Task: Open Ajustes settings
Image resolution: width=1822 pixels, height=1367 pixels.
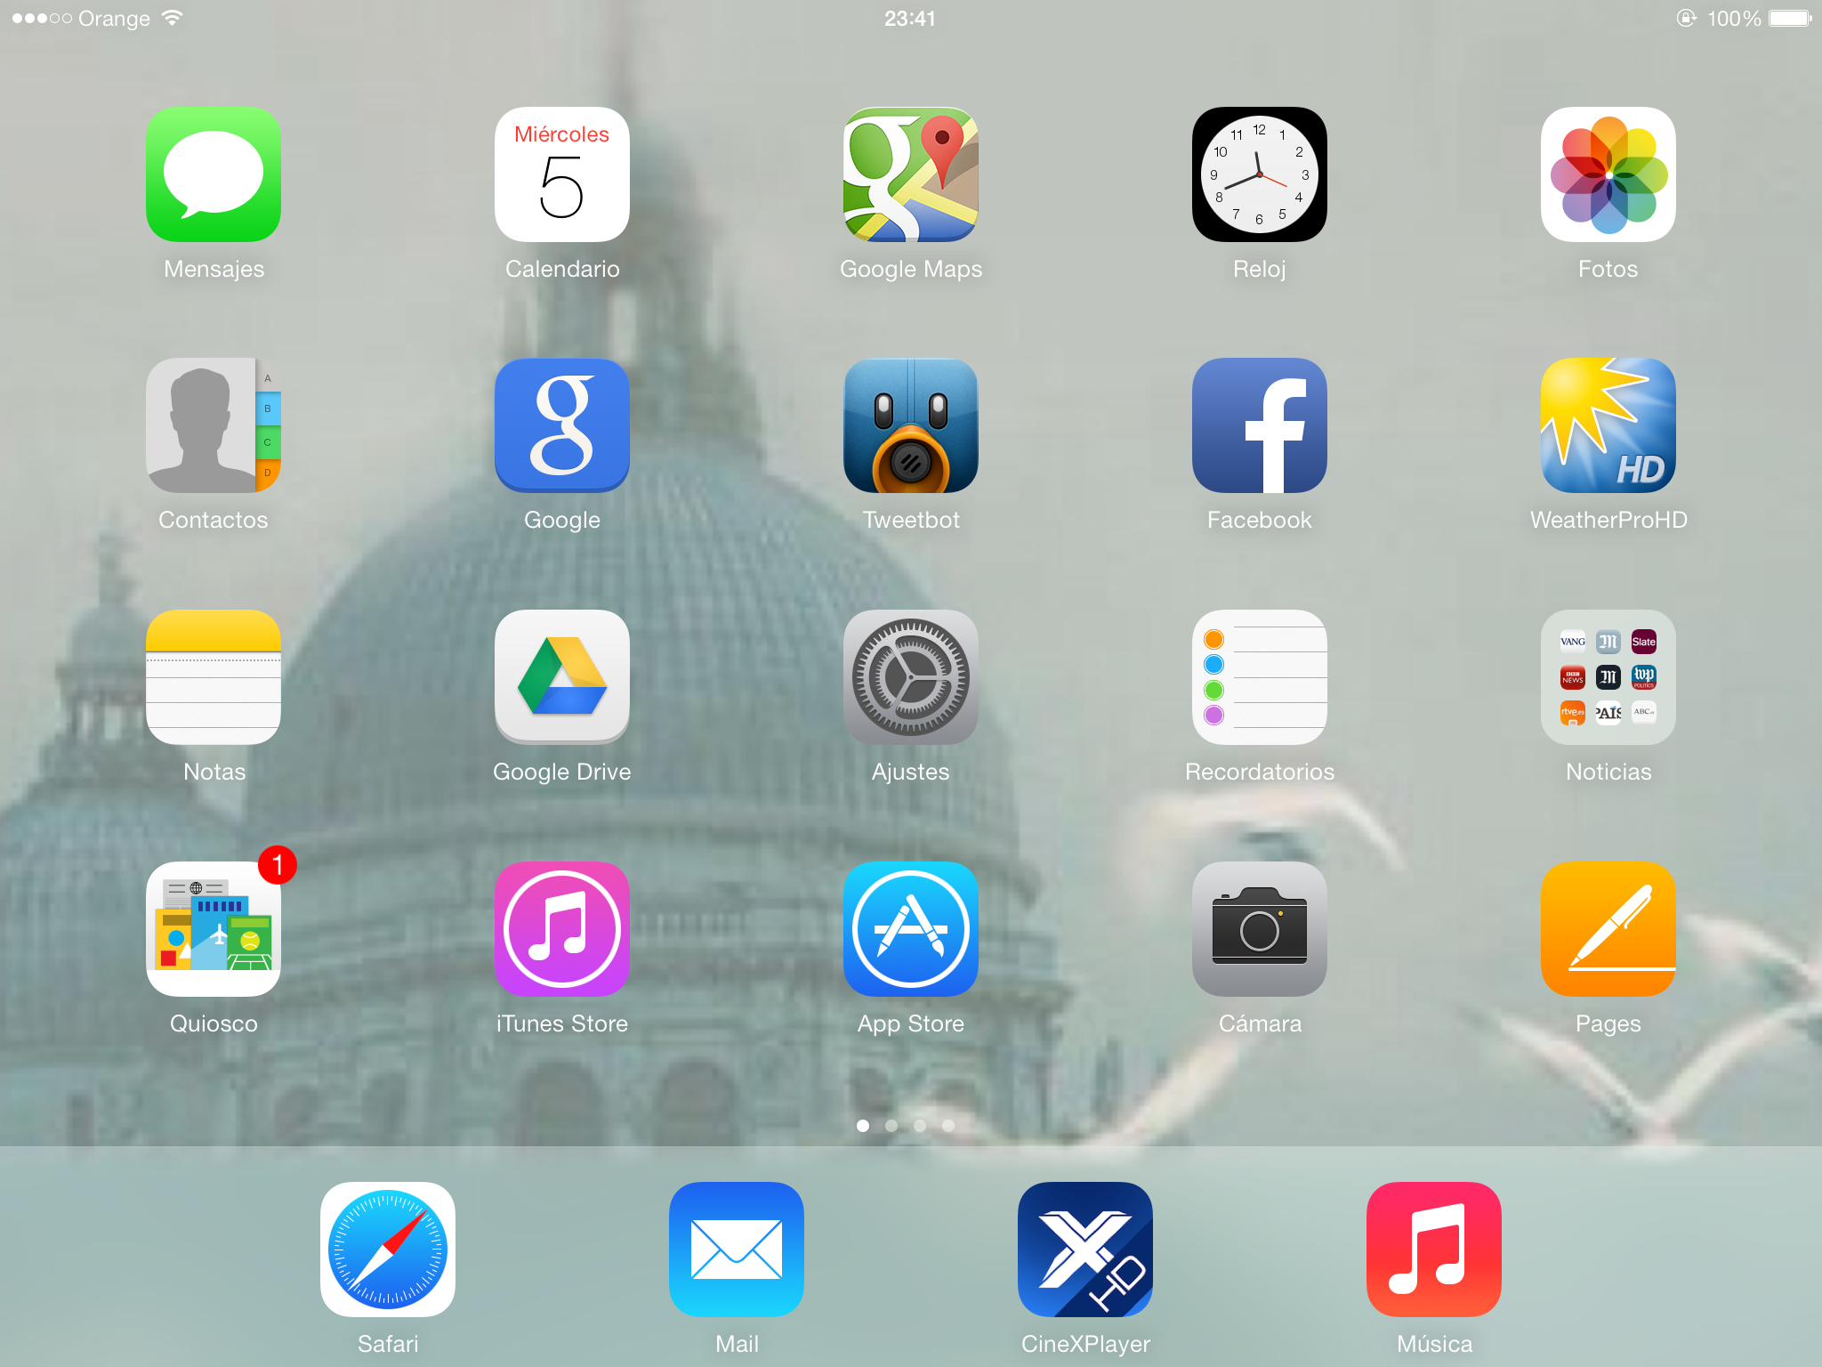Action: tap(911, 677)
